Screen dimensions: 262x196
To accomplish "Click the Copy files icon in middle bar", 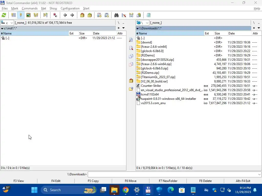I will [x=131, y=56].
